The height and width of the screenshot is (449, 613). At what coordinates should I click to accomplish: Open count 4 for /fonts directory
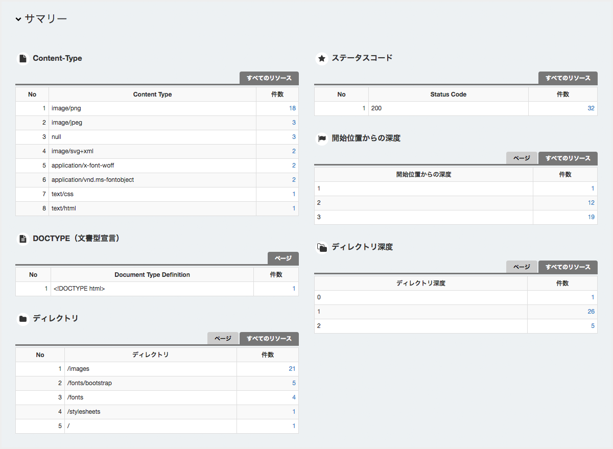(x=294, y=397)
